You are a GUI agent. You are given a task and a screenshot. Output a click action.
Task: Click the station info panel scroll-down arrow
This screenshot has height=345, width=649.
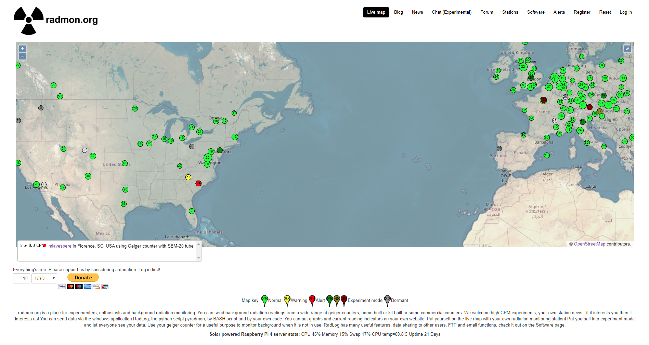[x=198, y=258]
